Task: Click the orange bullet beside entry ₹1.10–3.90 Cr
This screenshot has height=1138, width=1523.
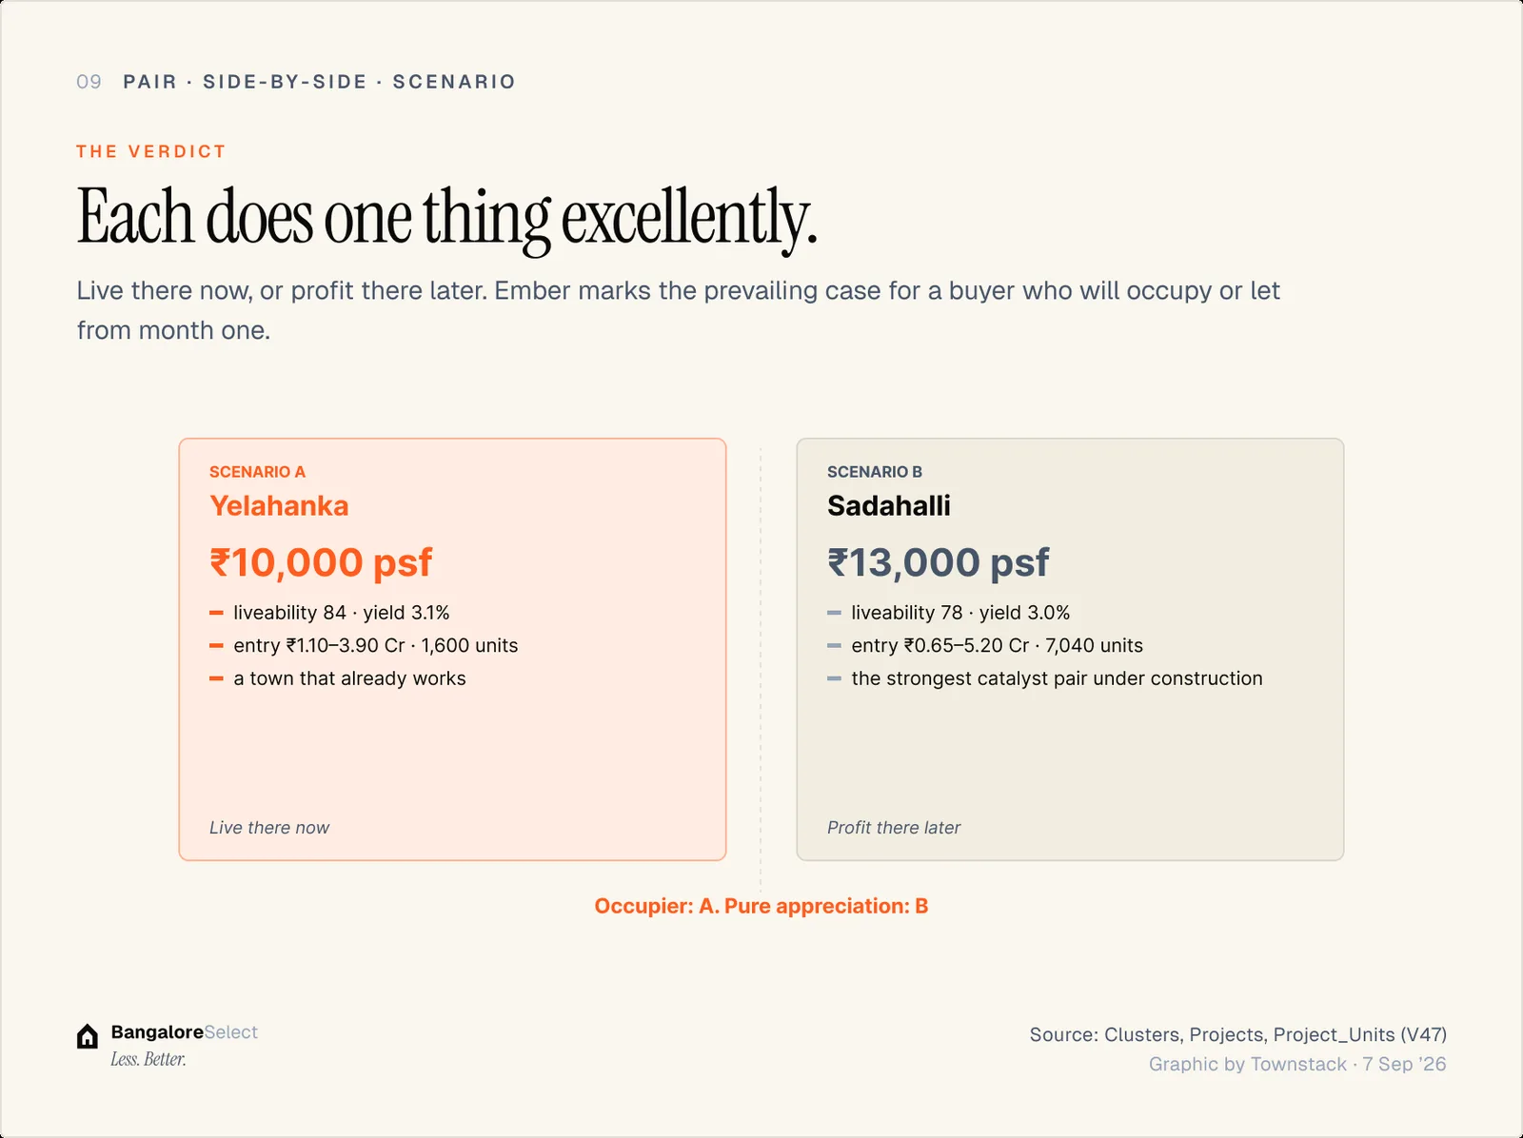Action: [x=216, y=645]
